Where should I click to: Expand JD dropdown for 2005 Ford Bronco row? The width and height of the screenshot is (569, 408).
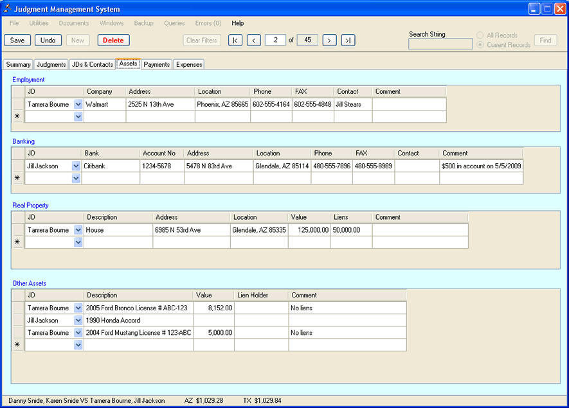tap(78, 308)
